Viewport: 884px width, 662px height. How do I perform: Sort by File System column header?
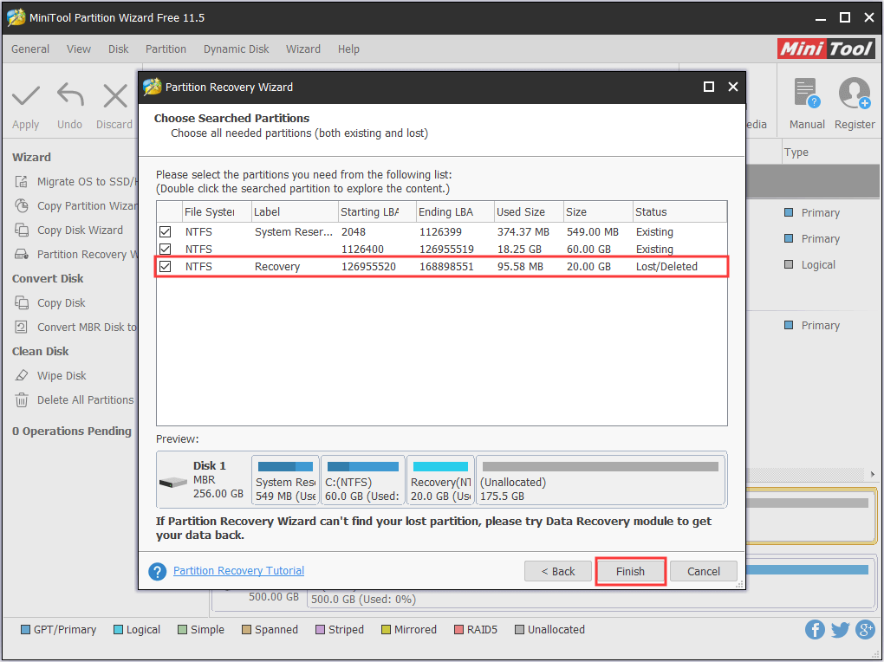(217, 212)
